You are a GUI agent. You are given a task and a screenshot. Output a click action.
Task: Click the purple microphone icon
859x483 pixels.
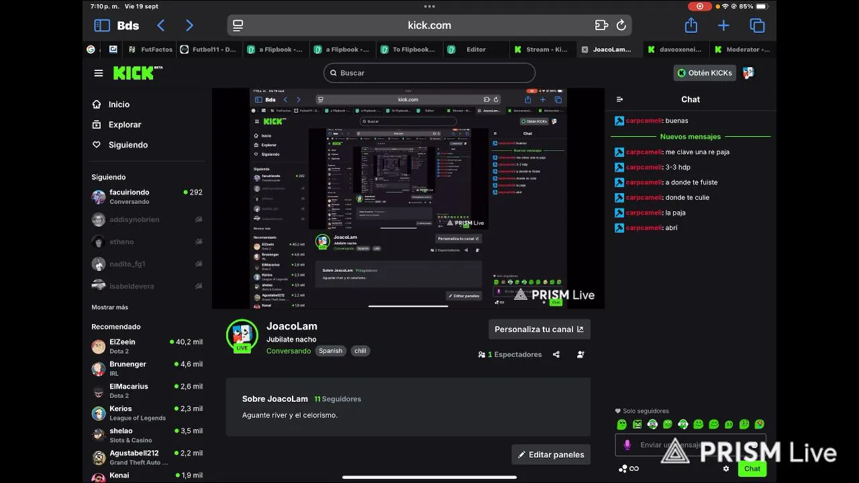[627, 445]
